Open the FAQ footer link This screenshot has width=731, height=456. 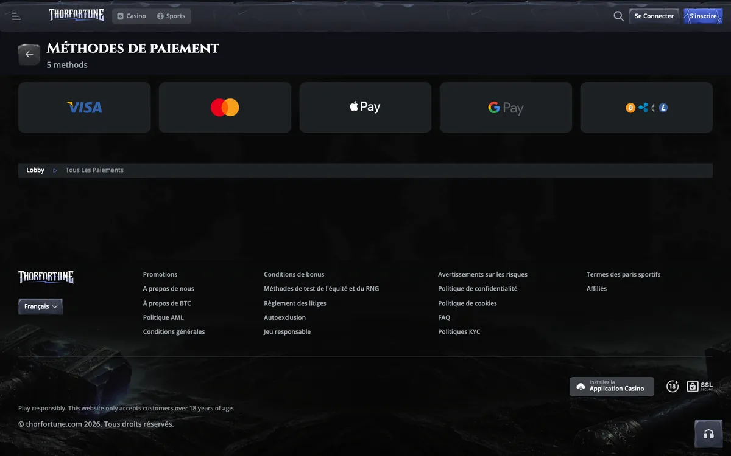coord(444,317)
